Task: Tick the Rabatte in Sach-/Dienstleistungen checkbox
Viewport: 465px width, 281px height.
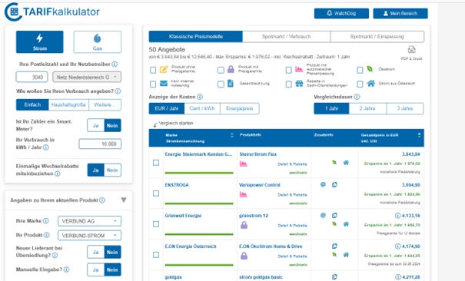Action: (288, 84)
